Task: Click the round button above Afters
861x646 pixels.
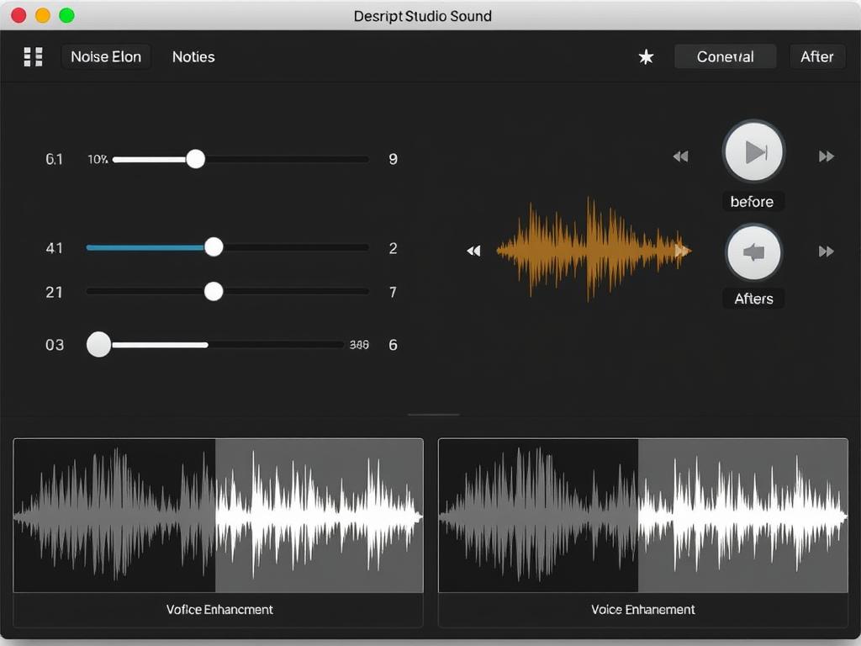Action: pos(753,252)
